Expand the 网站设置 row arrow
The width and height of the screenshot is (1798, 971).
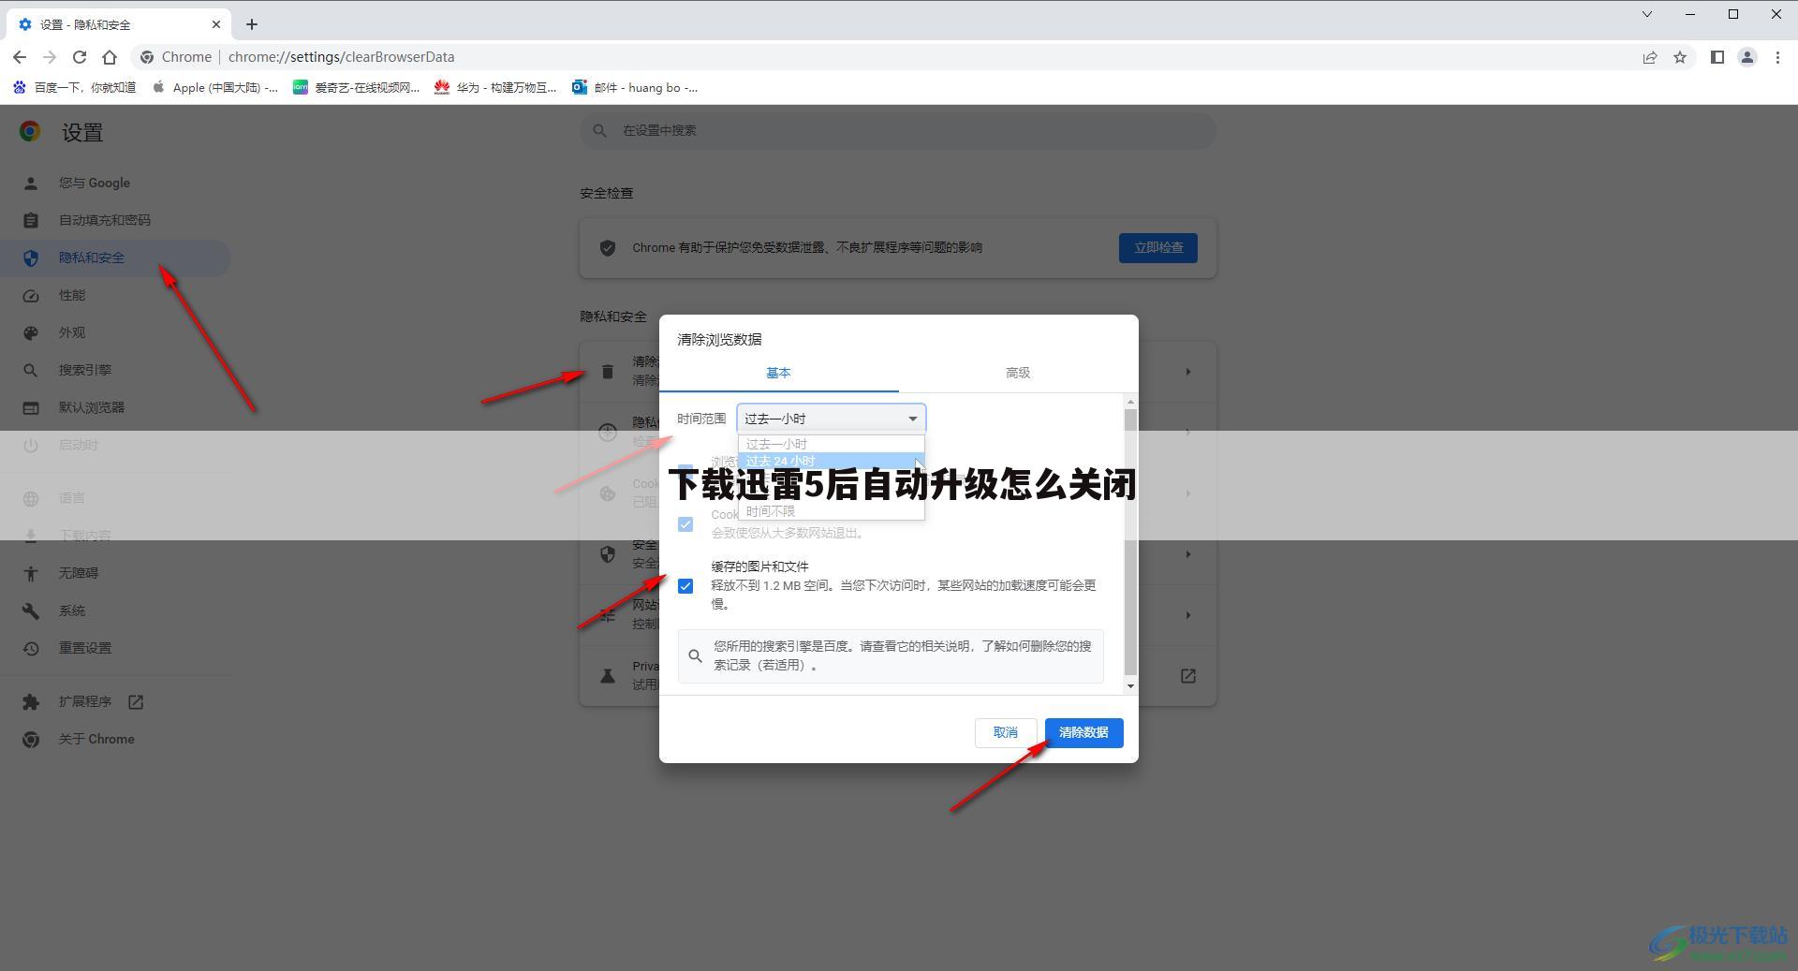pos(1187,615)
